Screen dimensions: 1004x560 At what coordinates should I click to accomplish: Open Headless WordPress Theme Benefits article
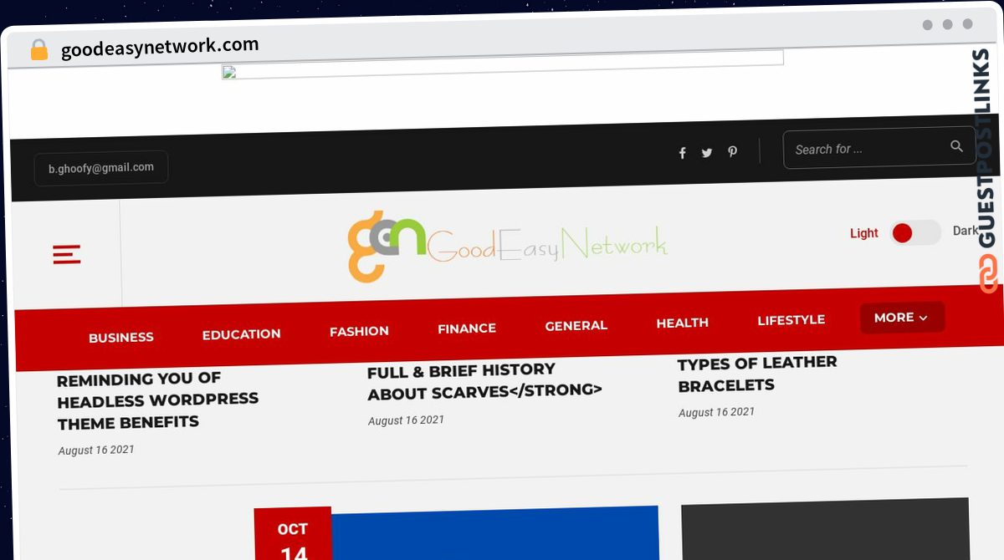click(x=157, y=400)
